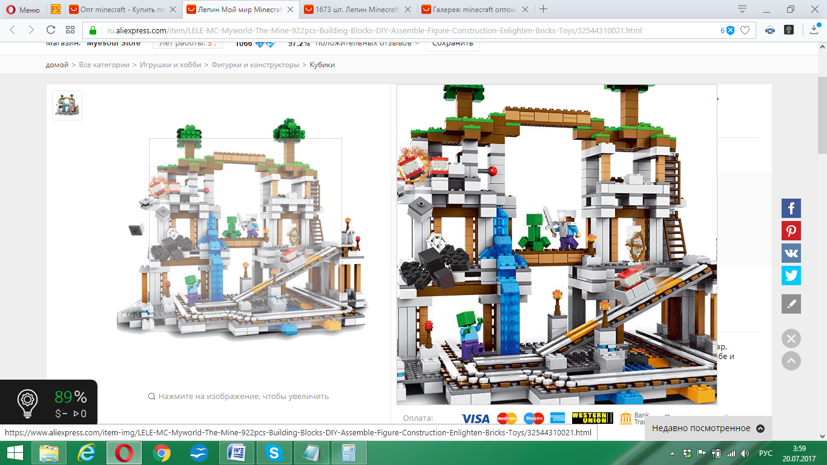Expand the positive reviews dropdown arrow
The width and height of the screenshot is (827, 465).
(417, 44)
